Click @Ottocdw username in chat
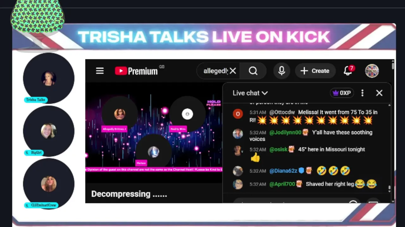The height and width of the screenshot is (227, 405). pos(282,112)
